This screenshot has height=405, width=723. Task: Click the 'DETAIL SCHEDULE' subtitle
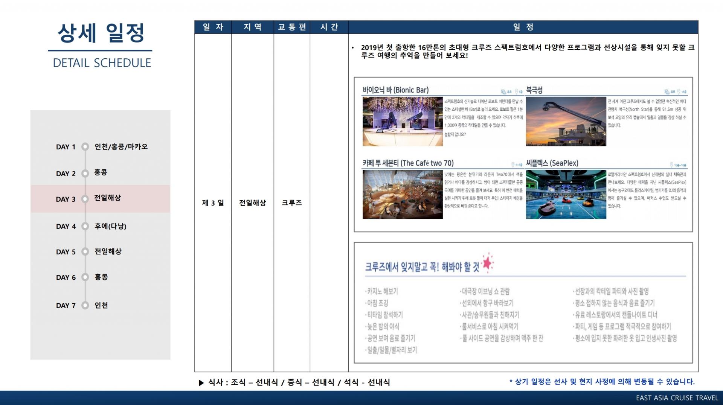(x=102, y=63)
